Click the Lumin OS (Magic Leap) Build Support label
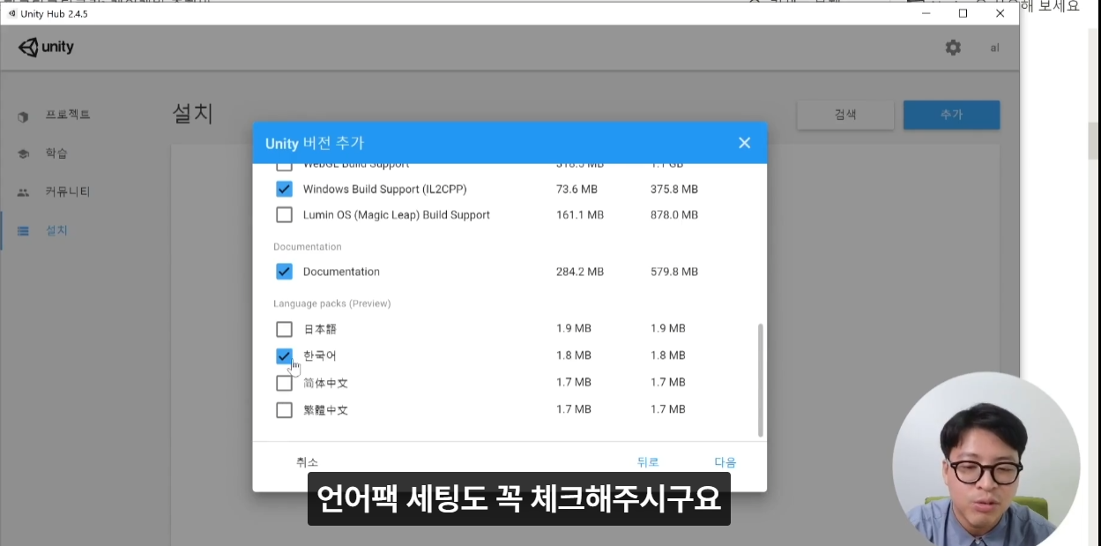 396,214
